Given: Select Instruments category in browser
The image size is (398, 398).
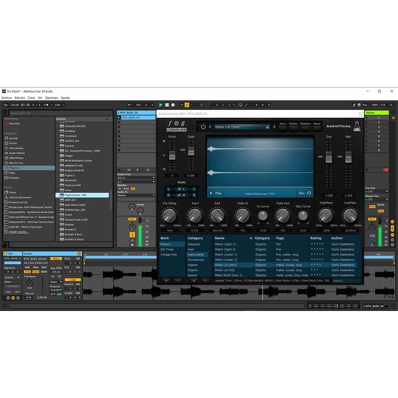Looking at the screenshot, I should click(x=16, y=148).
